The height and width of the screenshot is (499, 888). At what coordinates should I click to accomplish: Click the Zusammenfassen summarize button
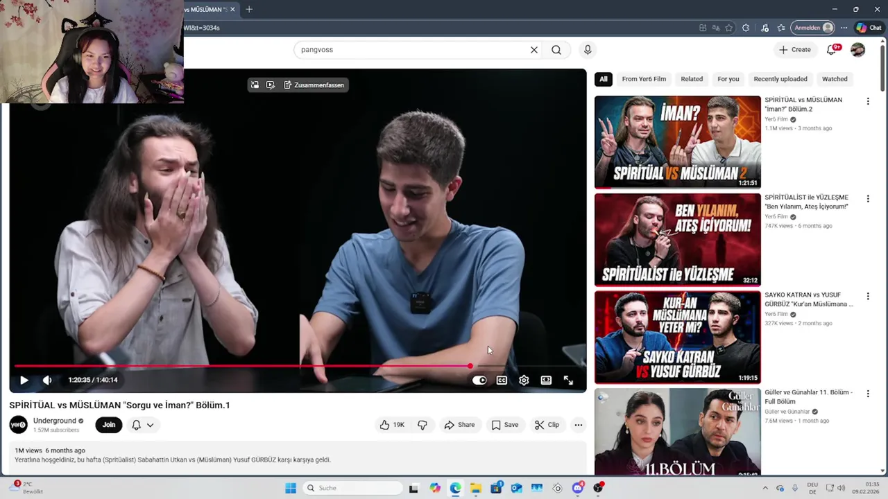[x=314, y=85]
